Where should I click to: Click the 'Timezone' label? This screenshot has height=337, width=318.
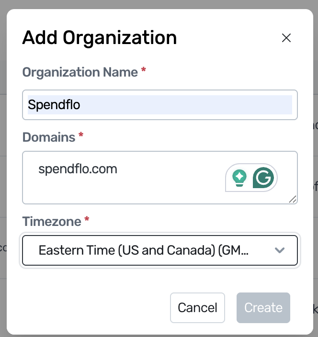tap(52, 221)
